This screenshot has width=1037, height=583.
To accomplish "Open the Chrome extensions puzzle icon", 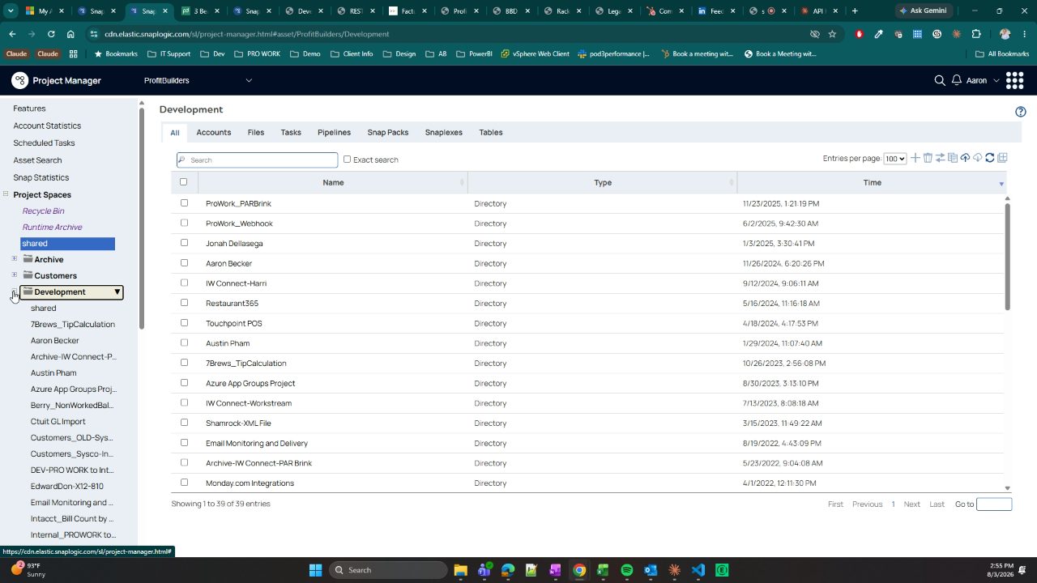I will [976, 34].
